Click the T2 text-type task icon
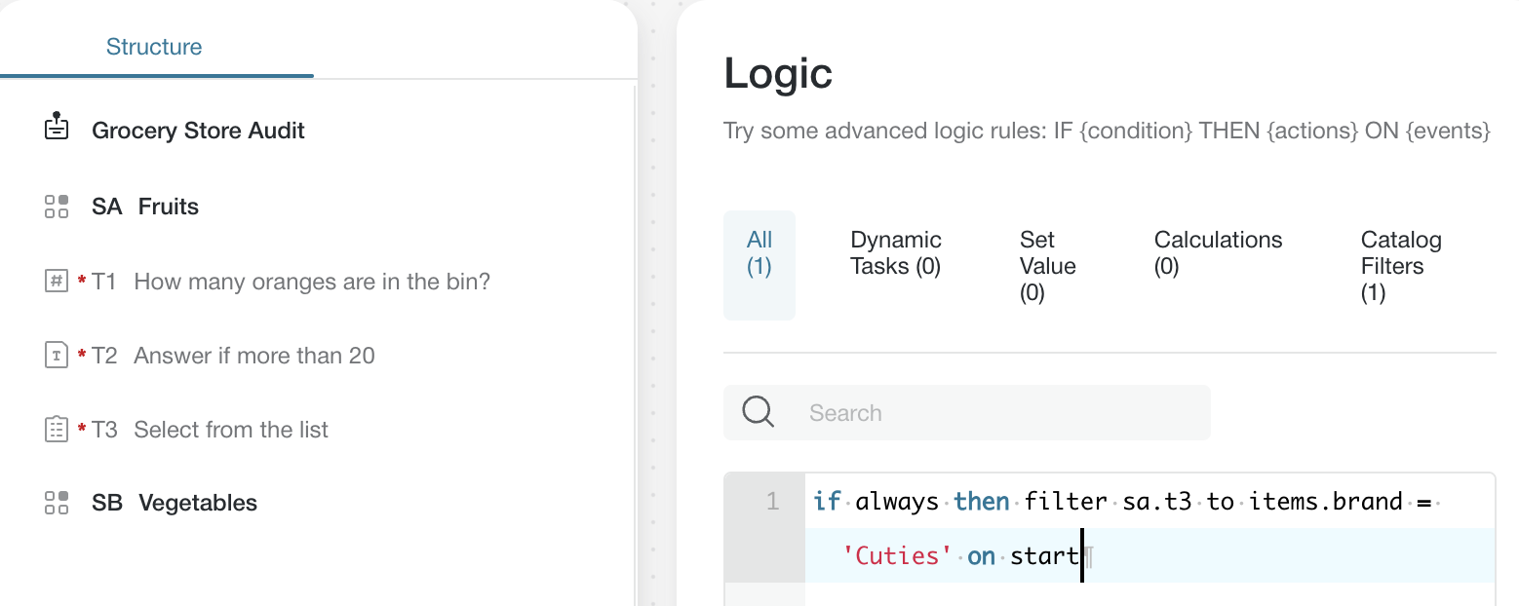The height and width of the screenshot is (606, 1519). click(57, 356)
